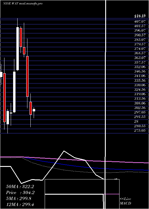Click the 385.07 price axis label
Screen dimensions: 149x209
click(x=140, y=39)
